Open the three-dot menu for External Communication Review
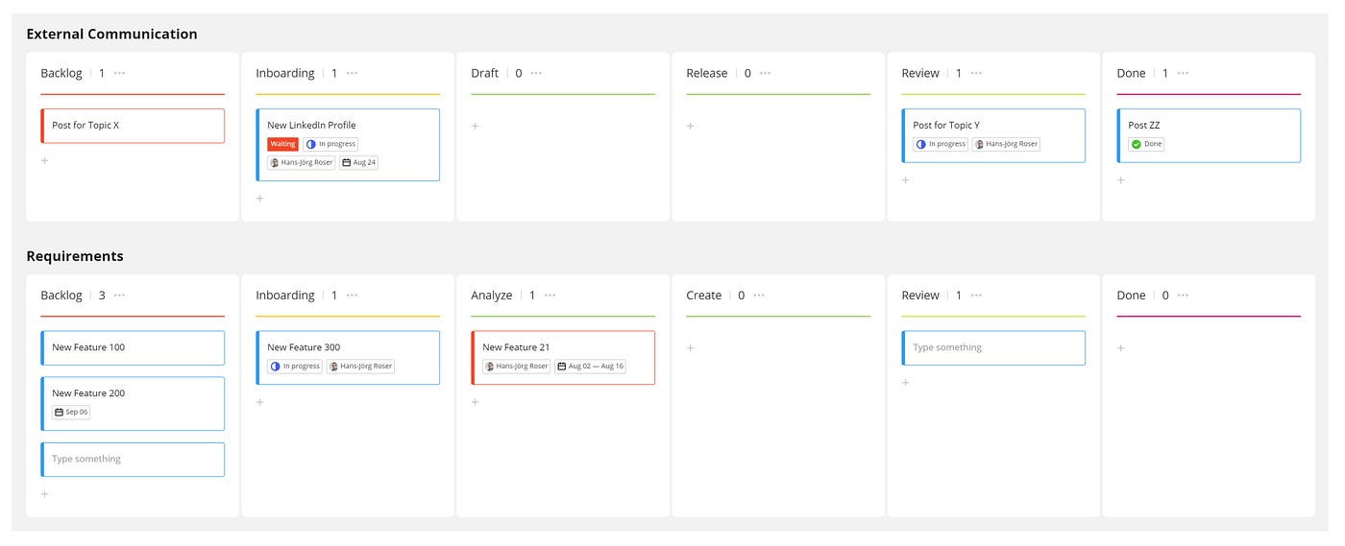This screenshot has width=1345, height=546. (976, 73)
